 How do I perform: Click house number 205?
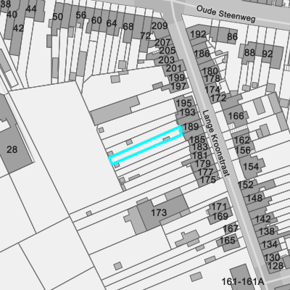pyautogui.click(x=167, y=51)
